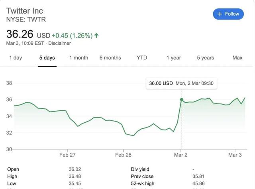The height and width of the screenshot is (189, 255).
Task: Click the Feb 28 axis label
Action: tap(123, 155)
